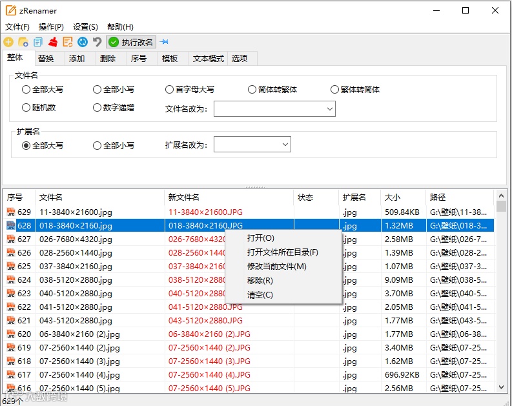Image resolution: width=512 pixels, height=406 pixels.
Task: Click the file list scrollbar up arrow
Action: pyautogui.click(x=501, y=196)
